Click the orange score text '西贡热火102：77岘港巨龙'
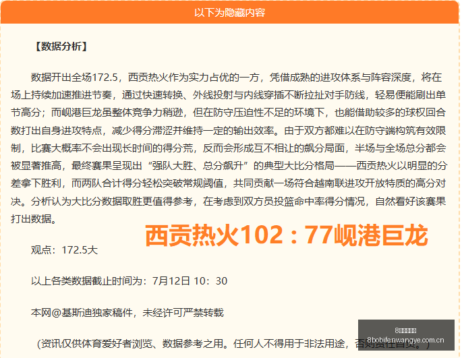462x358 pixels. 286,235
